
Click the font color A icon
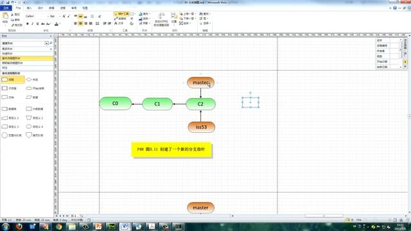tap(57, 24)
